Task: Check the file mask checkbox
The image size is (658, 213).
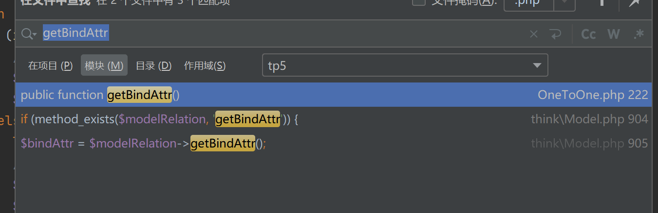Action: [418, 2]
